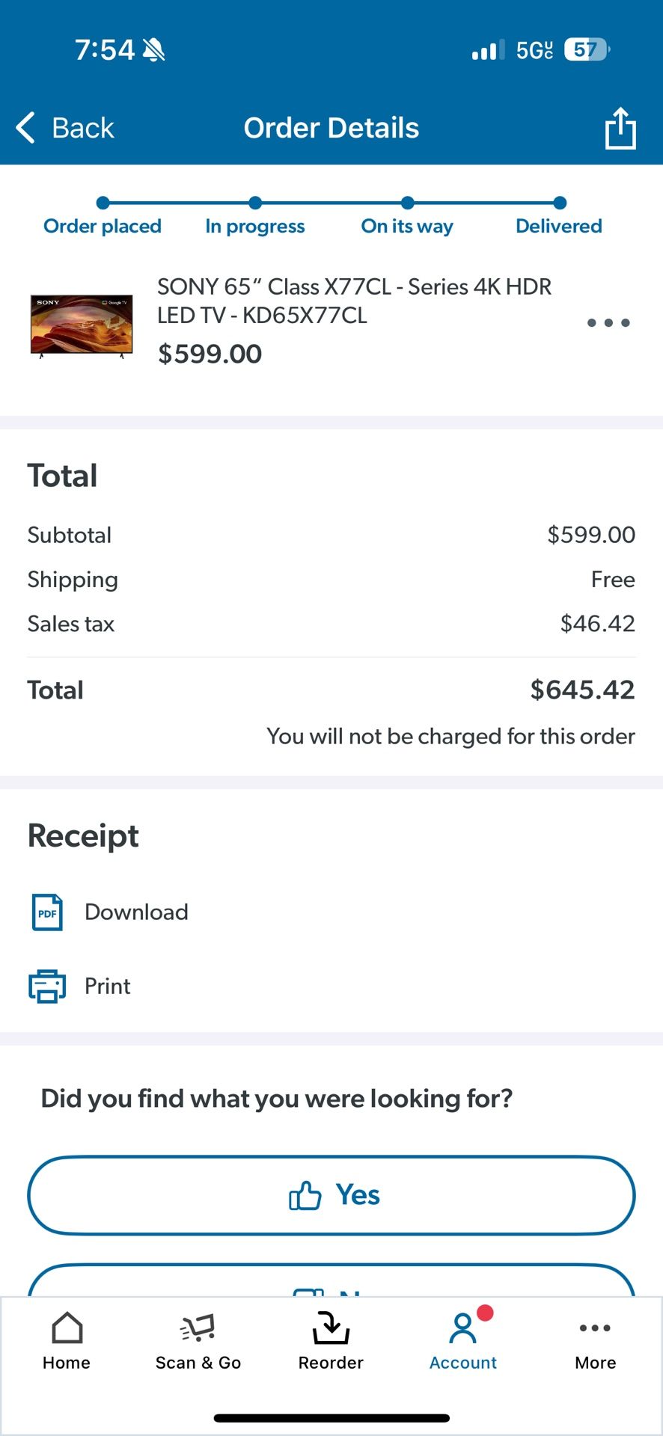Tap the Sony 65" TV product title
The height and width of the screenshot is (1436, 663).
[354, 301]
